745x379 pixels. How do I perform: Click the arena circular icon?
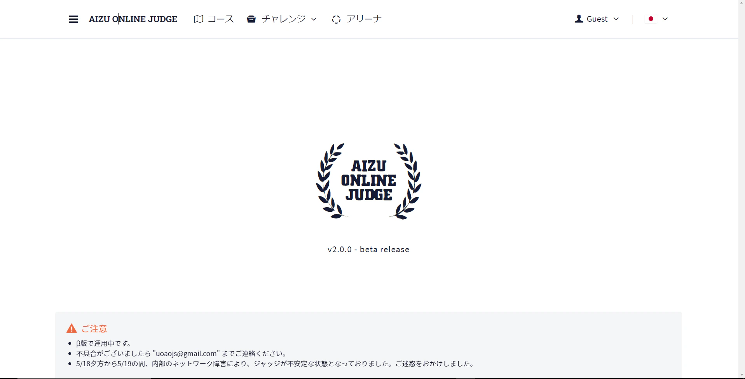pos(336,19)
